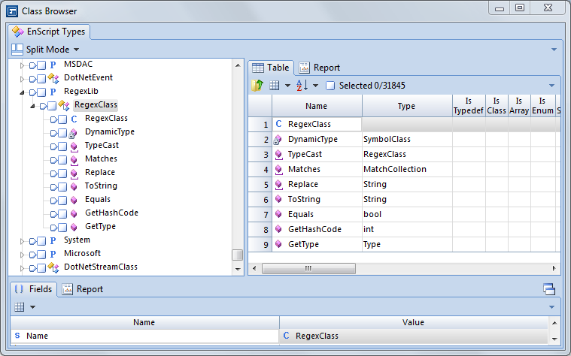
Task: Open the columns dropdown arrow in table toolbar
Action: coord(287,86)
